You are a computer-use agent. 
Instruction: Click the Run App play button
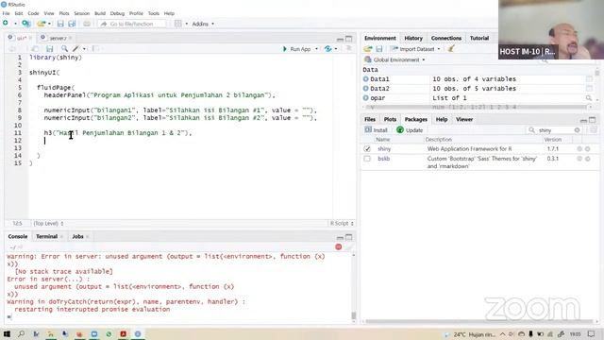click(x=296, y=49)
